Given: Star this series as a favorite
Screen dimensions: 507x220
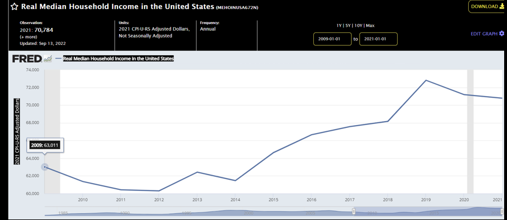Looking at the screenshot, I should click(x=15, y=7).
